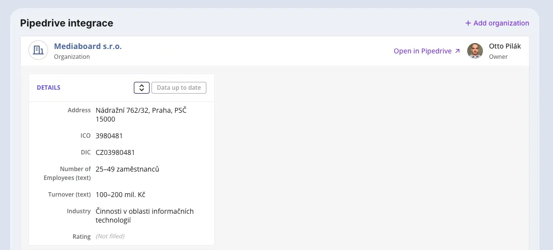The image size is (553, 250).
Task: Click the Industry field label
Action: pyautogui.click(x=78, y=211)
